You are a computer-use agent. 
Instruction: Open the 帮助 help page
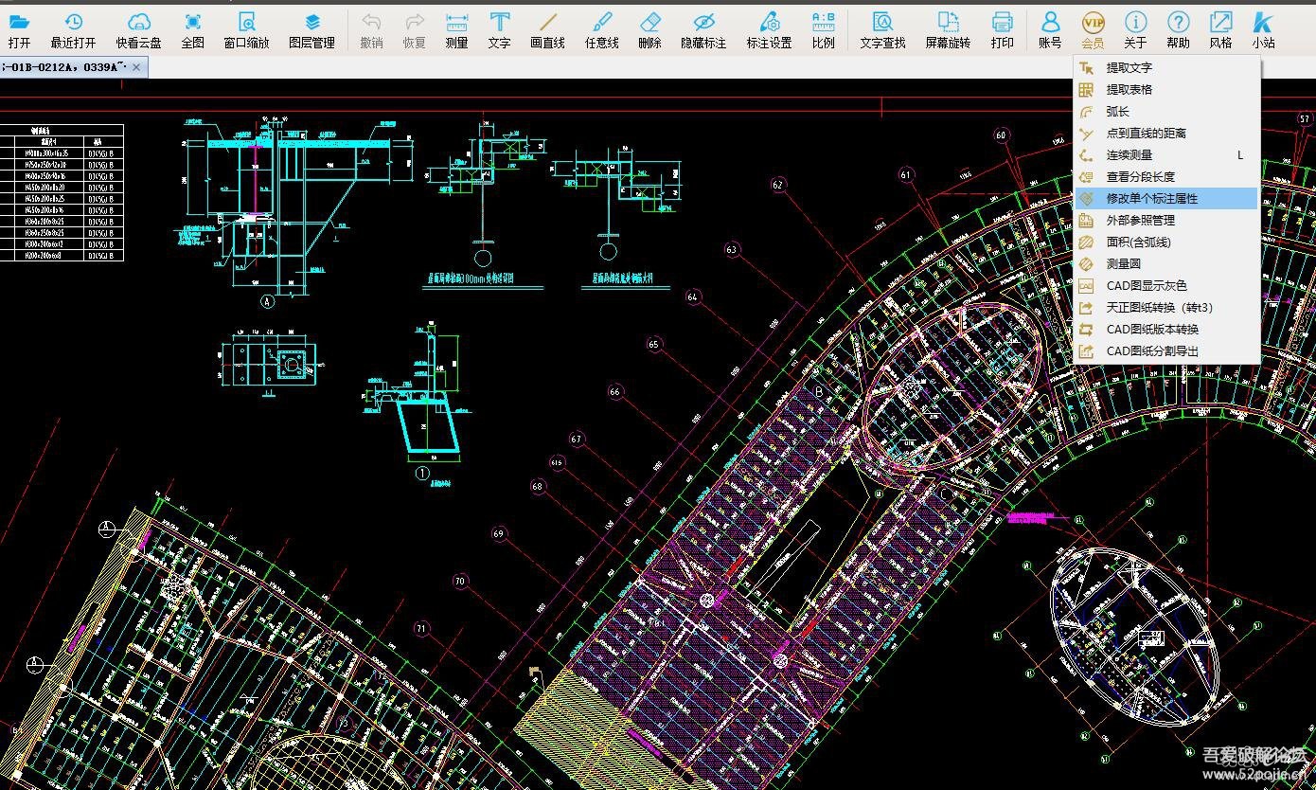(1178, 29)
